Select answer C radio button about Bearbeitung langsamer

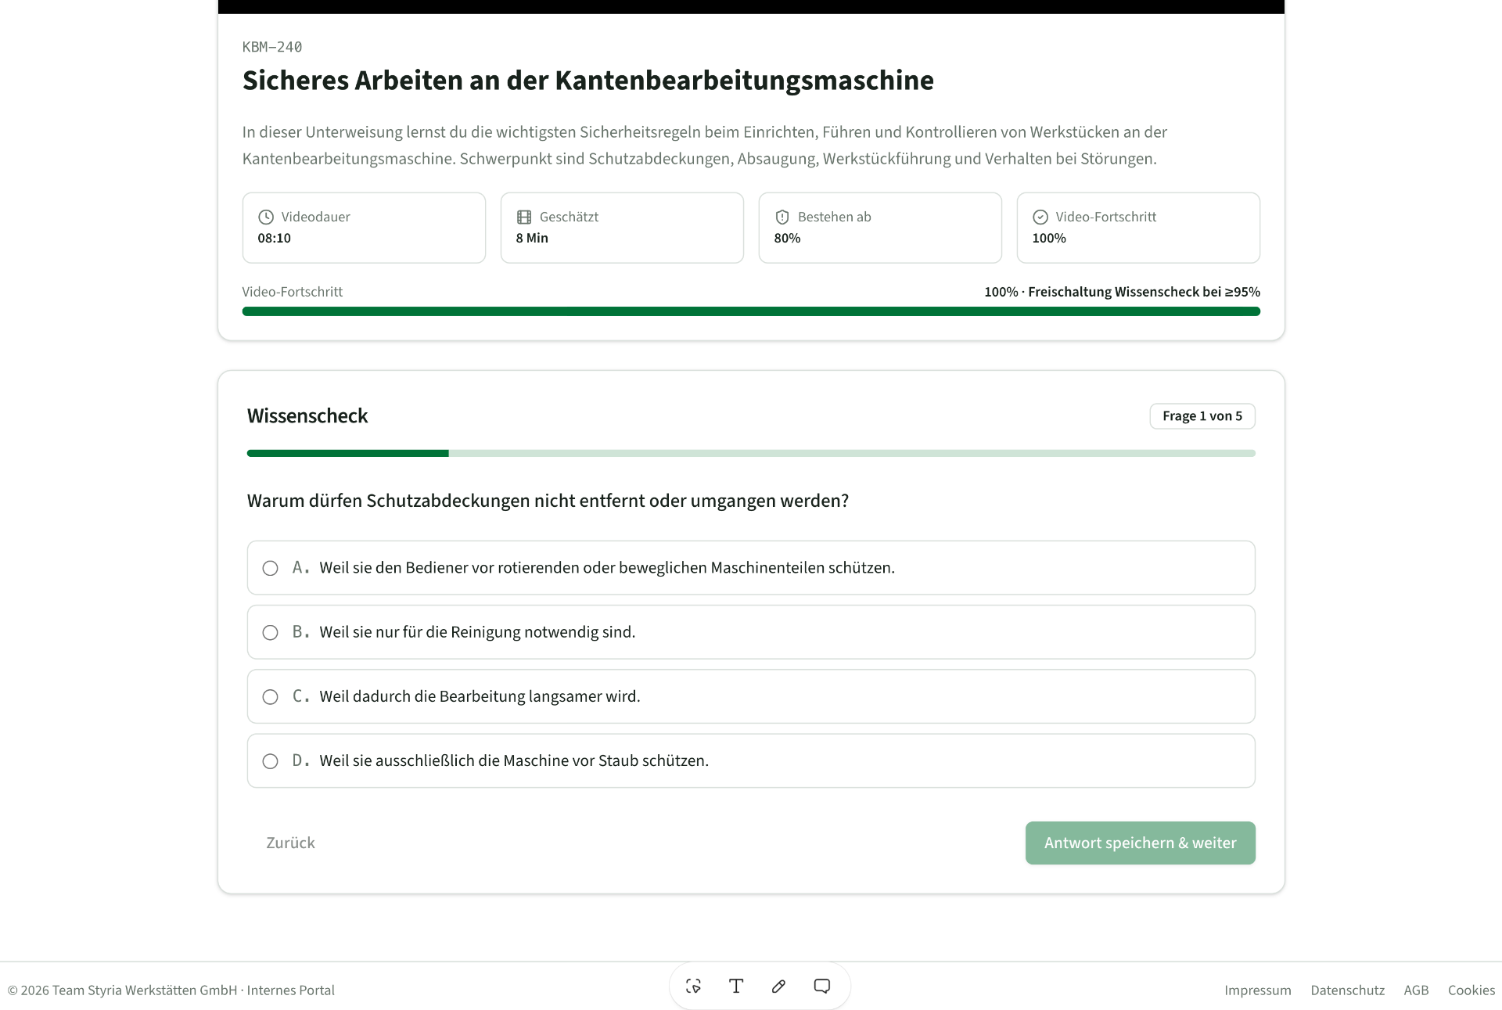pyautogui.click(x=270, y=696)
